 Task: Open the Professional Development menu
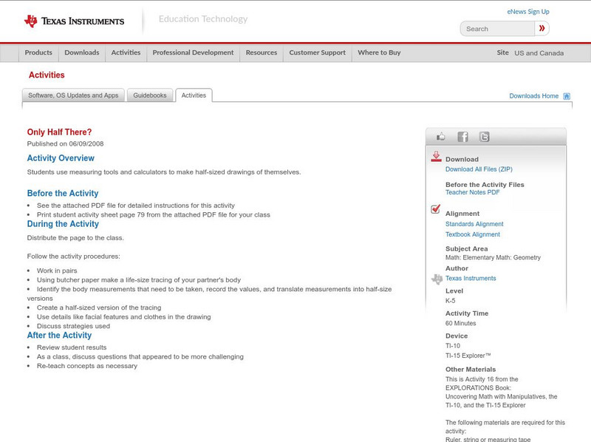coord(193,52)
